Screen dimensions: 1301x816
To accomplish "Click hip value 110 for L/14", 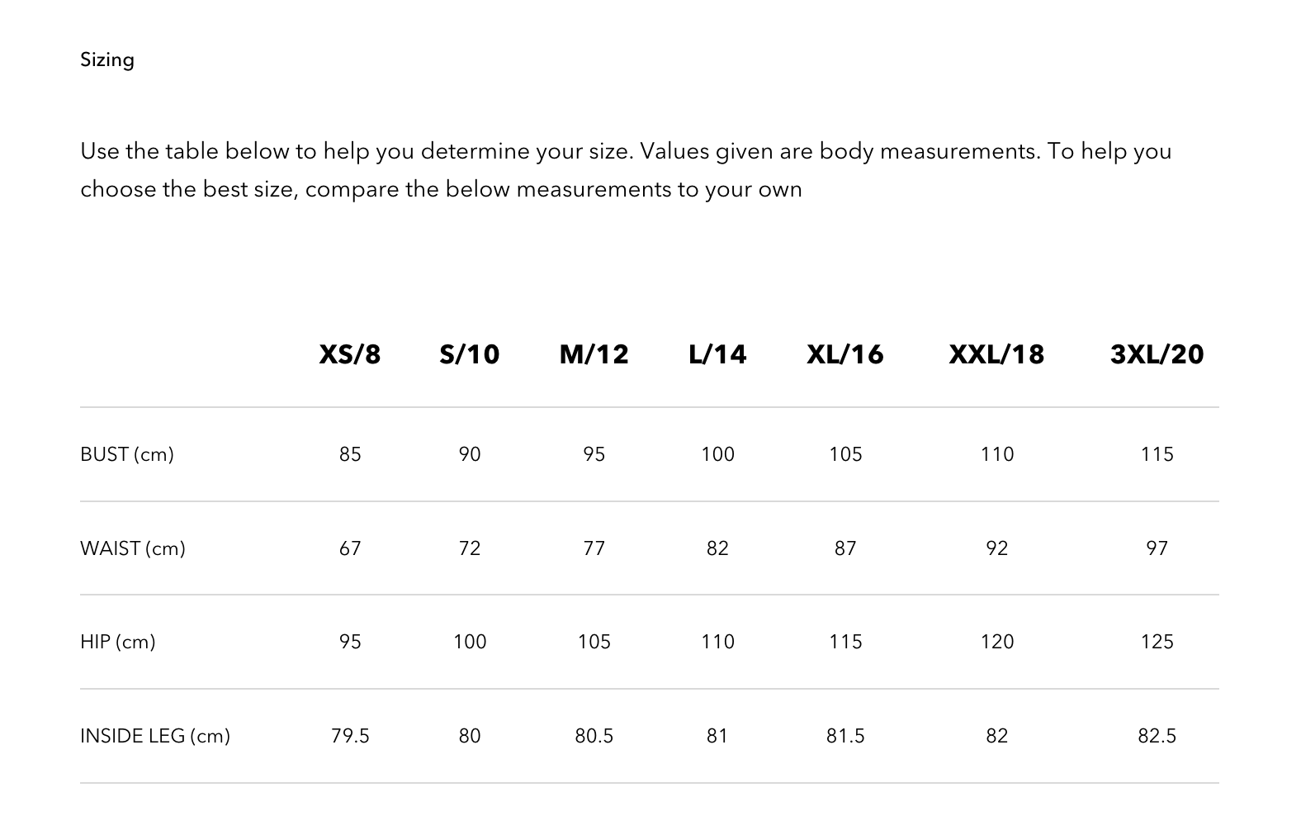I will [717, 642].
